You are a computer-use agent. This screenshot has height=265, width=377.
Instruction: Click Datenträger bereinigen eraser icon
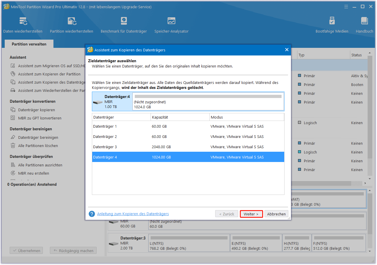[x=13, y=137]
